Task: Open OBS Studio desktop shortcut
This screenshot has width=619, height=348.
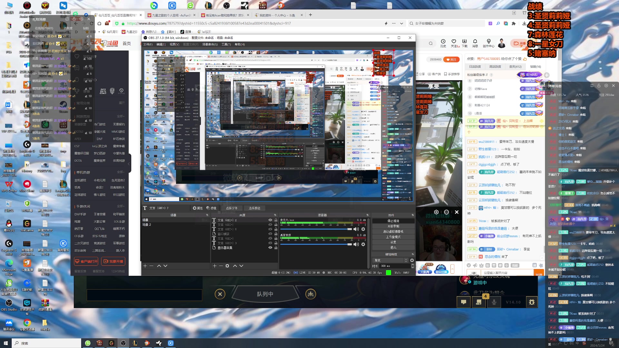Action: [9, 305]
